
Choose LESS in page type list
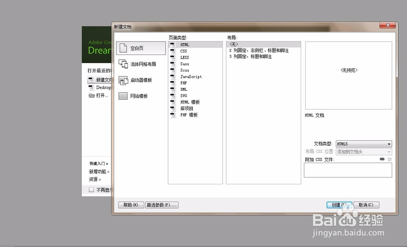coord(195,57)
